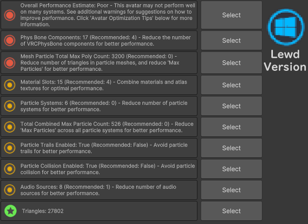Click Select beside Material Slots warning
Image resolution: width=308 pixels, height=224 pixels.
(232, 85)
